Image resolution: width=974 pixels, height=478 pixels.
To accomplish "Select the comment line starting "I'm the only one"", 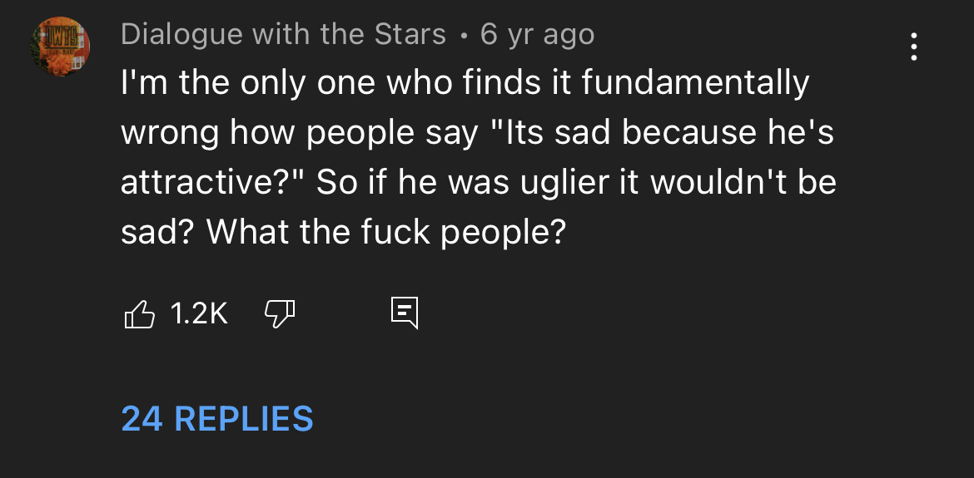I will tap(465, 84).
